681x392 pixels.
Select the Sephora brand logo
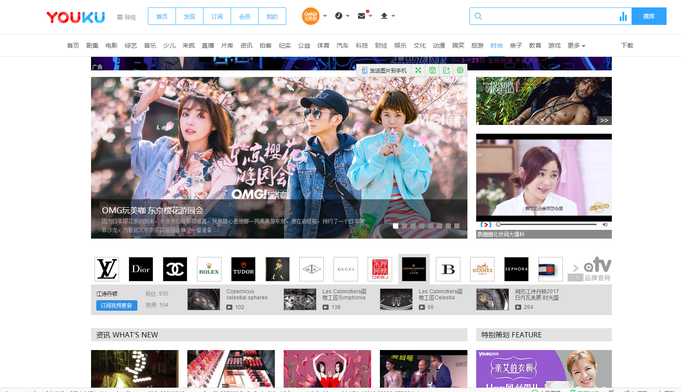pos(516,269)
